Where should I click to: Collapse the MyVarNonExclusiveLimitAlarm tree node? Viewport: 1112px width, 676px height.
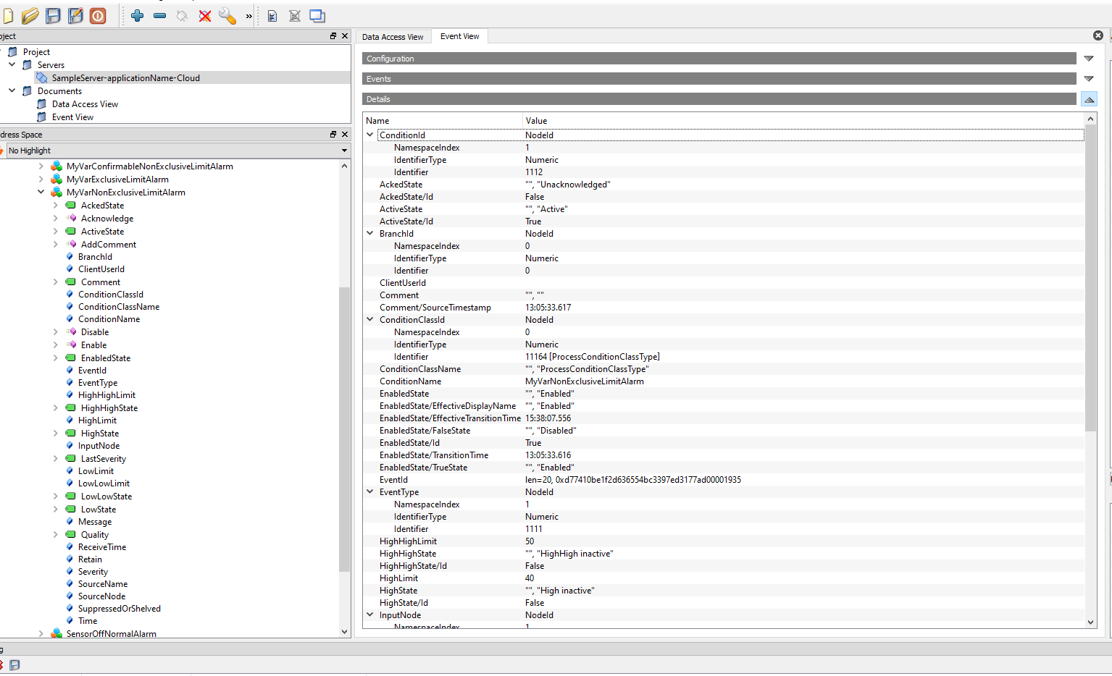click(41, 193)
